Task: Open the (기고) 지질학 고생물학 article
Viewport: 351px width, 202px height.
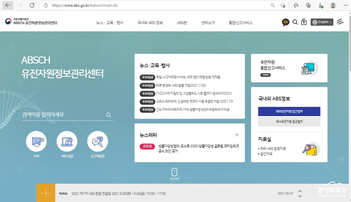Action: coord(194,93)
